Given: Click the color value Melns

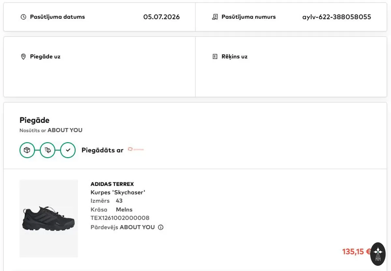Looking at the screenshot, I should tap(124, 209).
